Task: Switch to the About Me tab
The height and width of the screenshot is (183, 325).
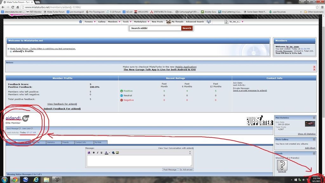Action: click(x=38, y=142)
